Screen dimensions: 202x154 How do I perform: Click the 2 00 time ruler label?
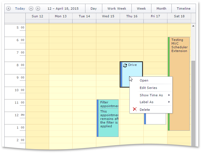coord(20,140)
